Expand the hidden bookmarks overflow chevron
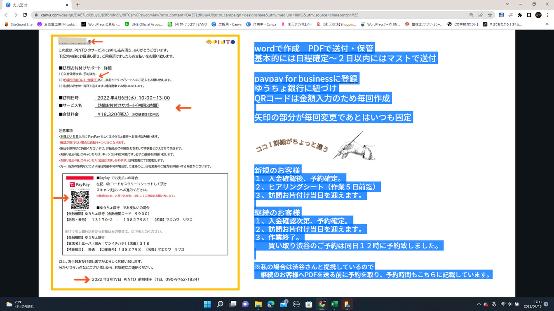Viewport: 554px width, 311px height. 547,24
